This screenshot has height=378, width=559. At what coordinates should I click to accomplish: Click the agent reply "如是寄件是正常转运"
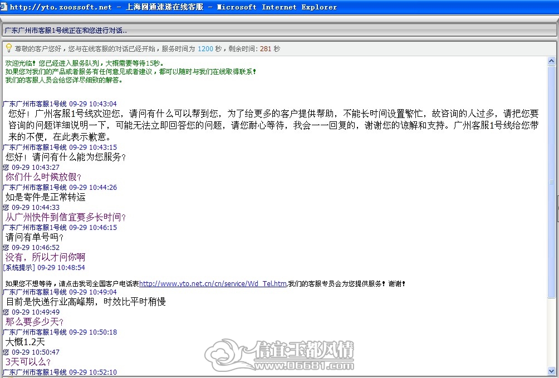point(45,197)
